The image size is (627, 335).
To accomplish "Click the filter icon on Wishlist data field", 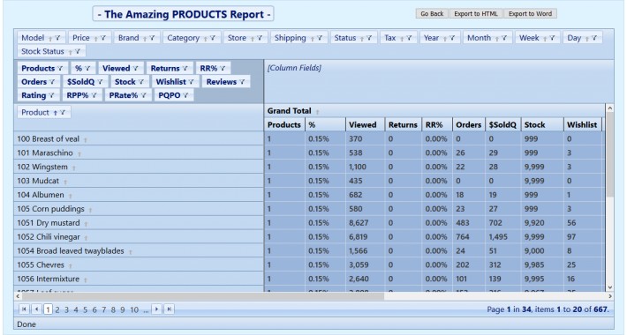I will 191,82.
